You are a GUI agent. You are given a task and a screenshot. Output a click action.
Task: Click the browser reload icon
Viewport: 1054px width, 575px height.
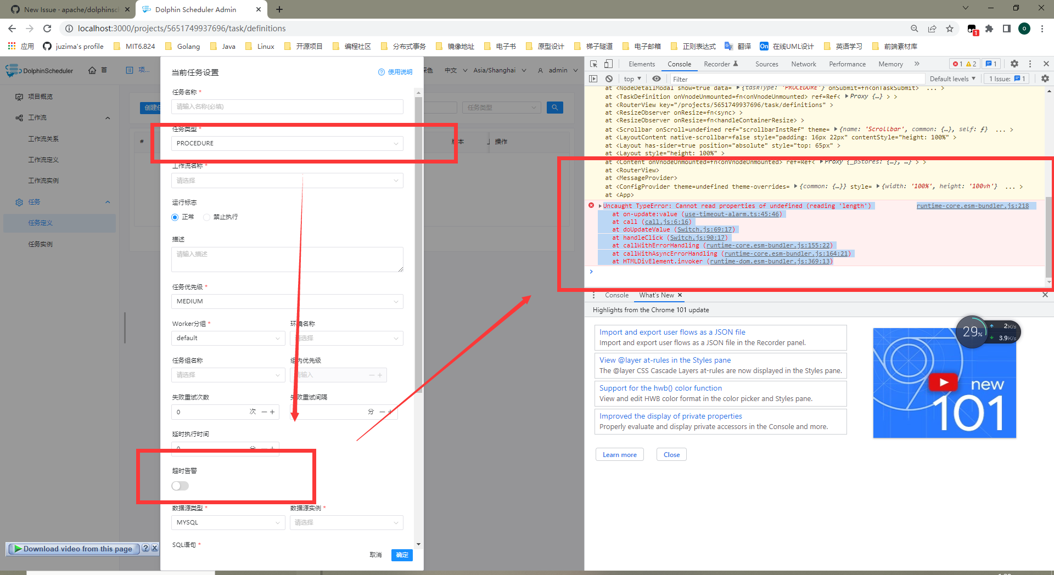[47, 29]
